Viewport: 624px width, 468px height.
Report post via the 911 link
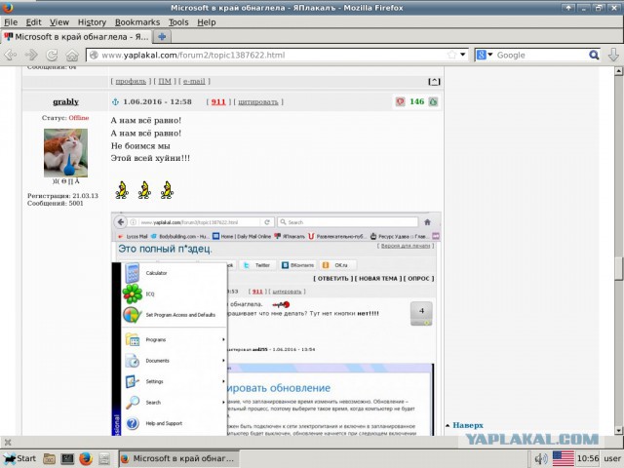pyautogui.click(x=218, y=101)
